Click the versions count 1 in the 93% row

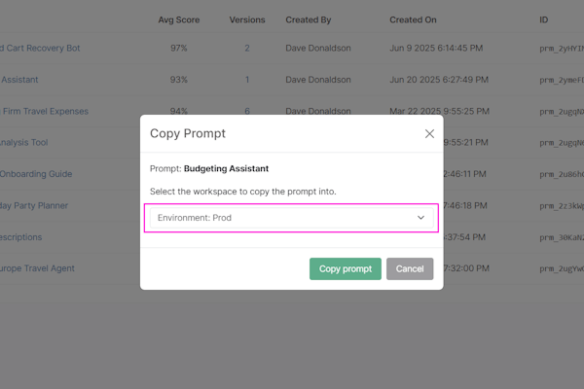(247, 80)
